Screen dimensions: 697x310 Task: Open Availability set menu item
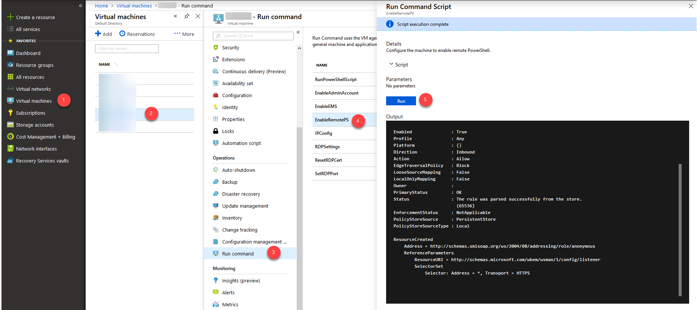(x=237, y=83)
